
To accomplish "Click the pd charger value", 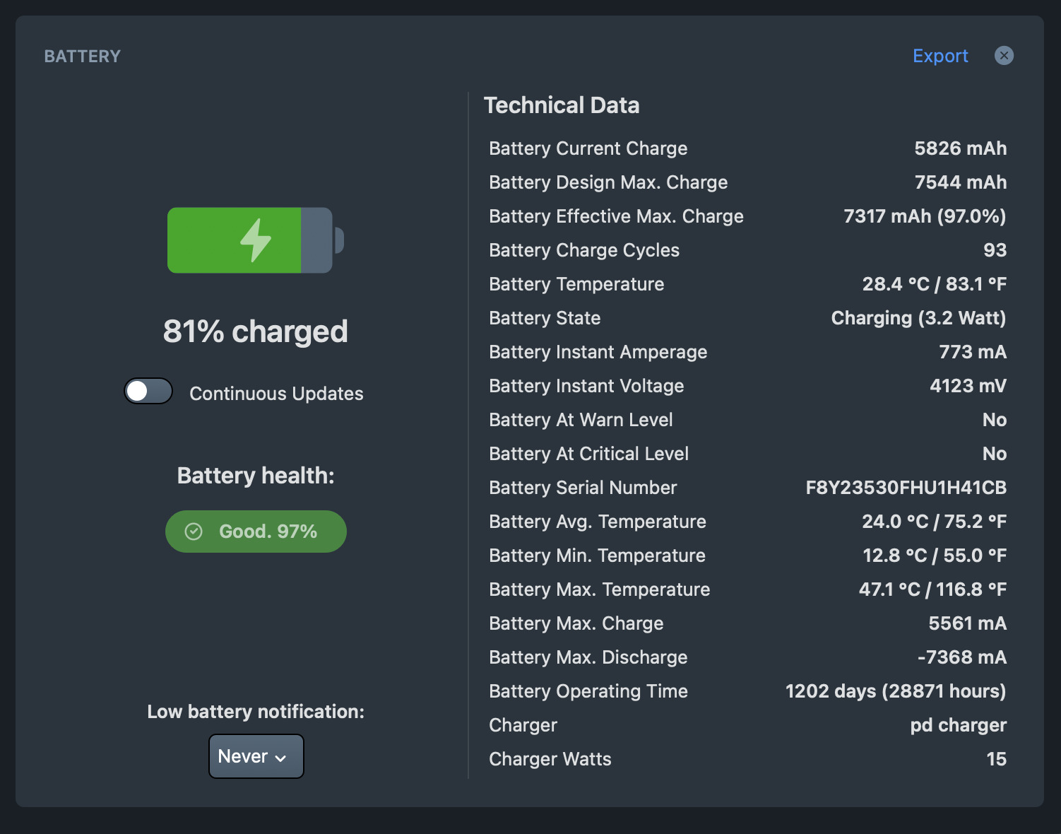I will 958,725.
